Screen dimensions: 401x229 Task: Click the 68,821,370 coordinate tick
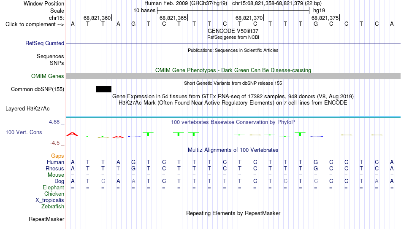pos(249,18)
